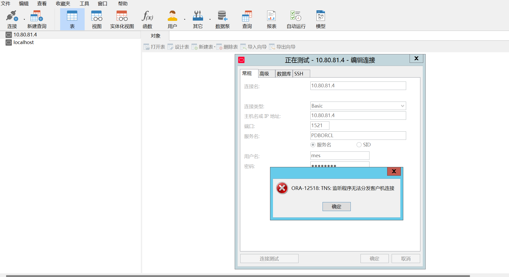
Task: Open the Automation (自动运行) toolbar icon
Action: pyautogui.click(x=296, y=16)
